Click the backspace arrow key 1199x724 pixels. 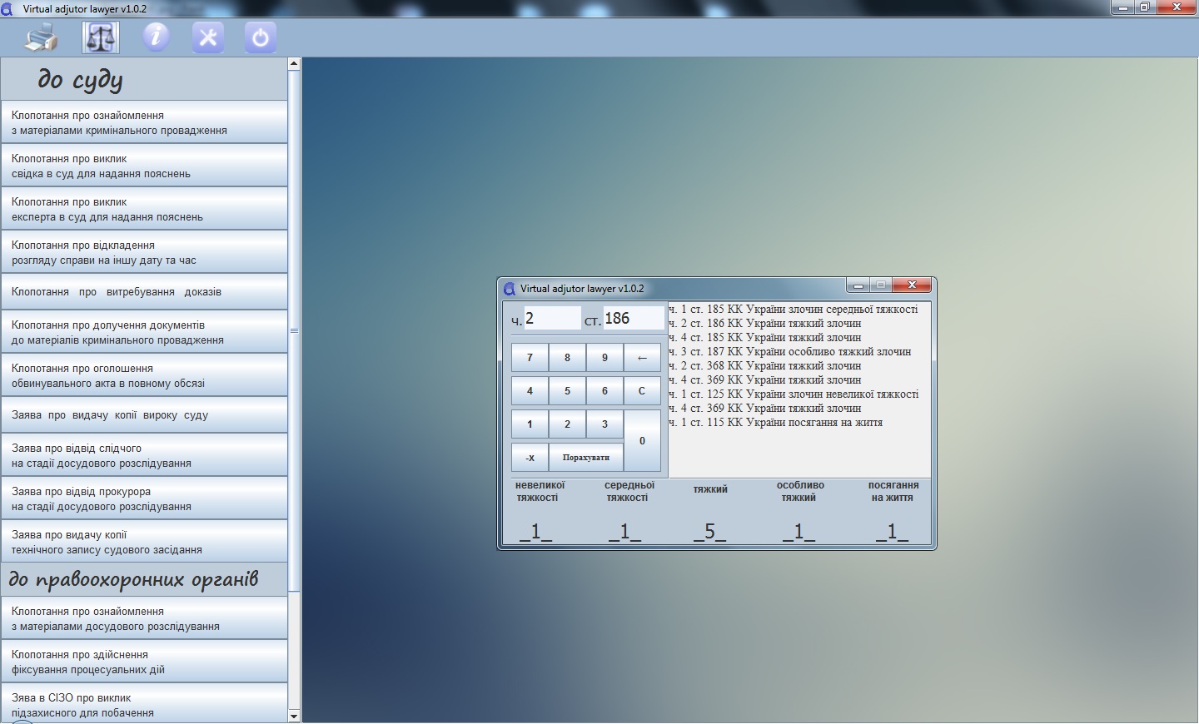[x=642, y=358]
